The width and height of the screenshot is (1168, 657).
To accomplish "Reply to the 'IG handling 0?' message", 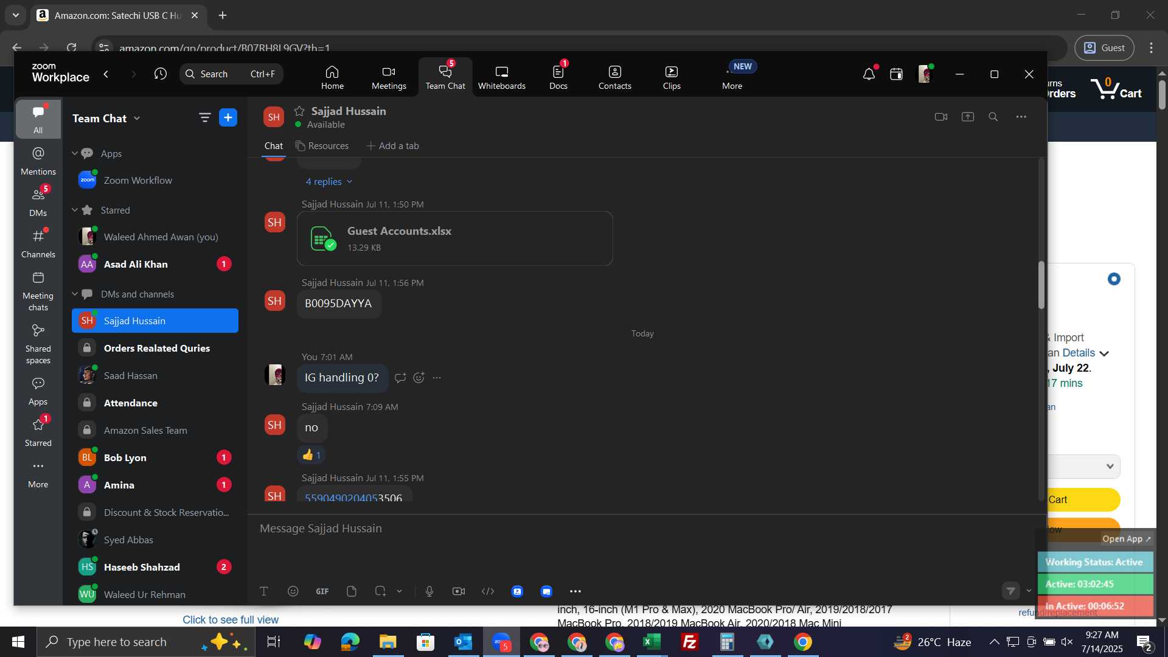I will [400, 378].
